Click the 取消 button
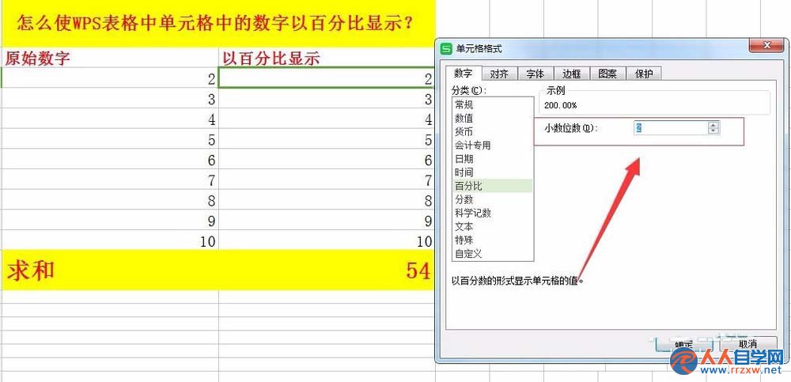Viewport: 791px width, 382px height. [748, 344]
